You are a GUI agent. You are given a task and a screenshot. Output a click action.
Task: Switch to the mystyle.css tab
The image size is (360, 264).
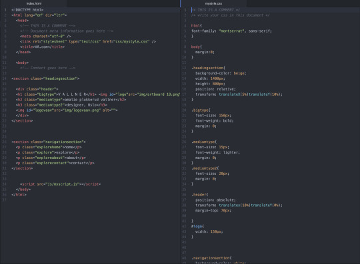213,3
